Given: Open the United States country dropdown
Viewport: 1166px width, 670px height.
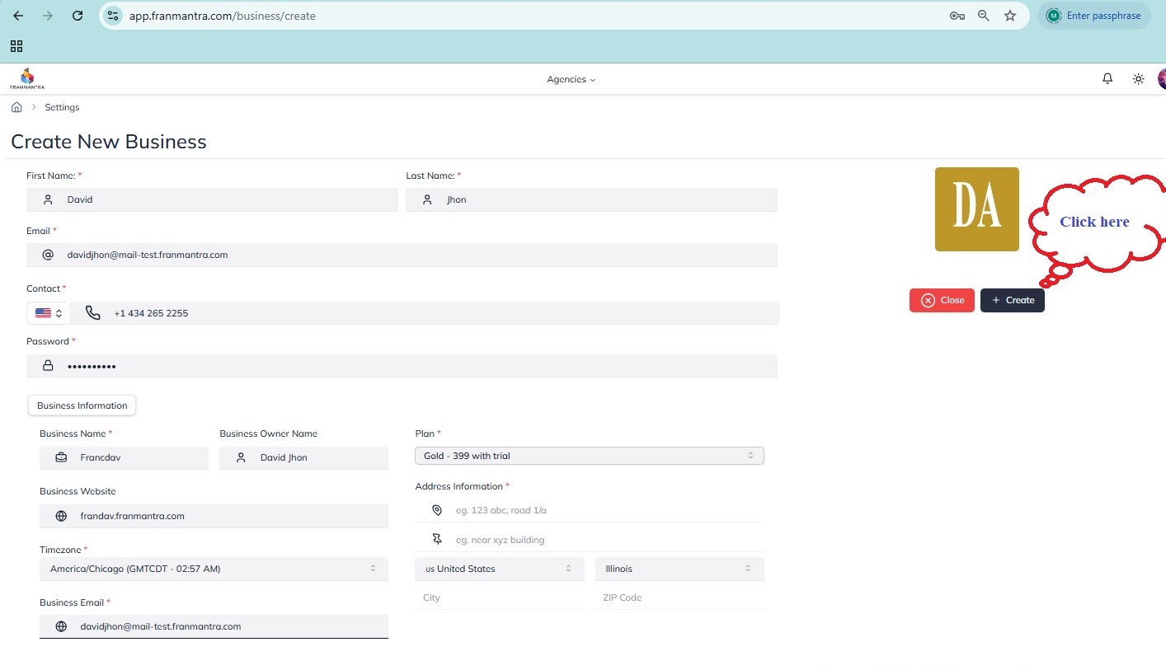Looking at the screenshot, I should click(498, 569).
